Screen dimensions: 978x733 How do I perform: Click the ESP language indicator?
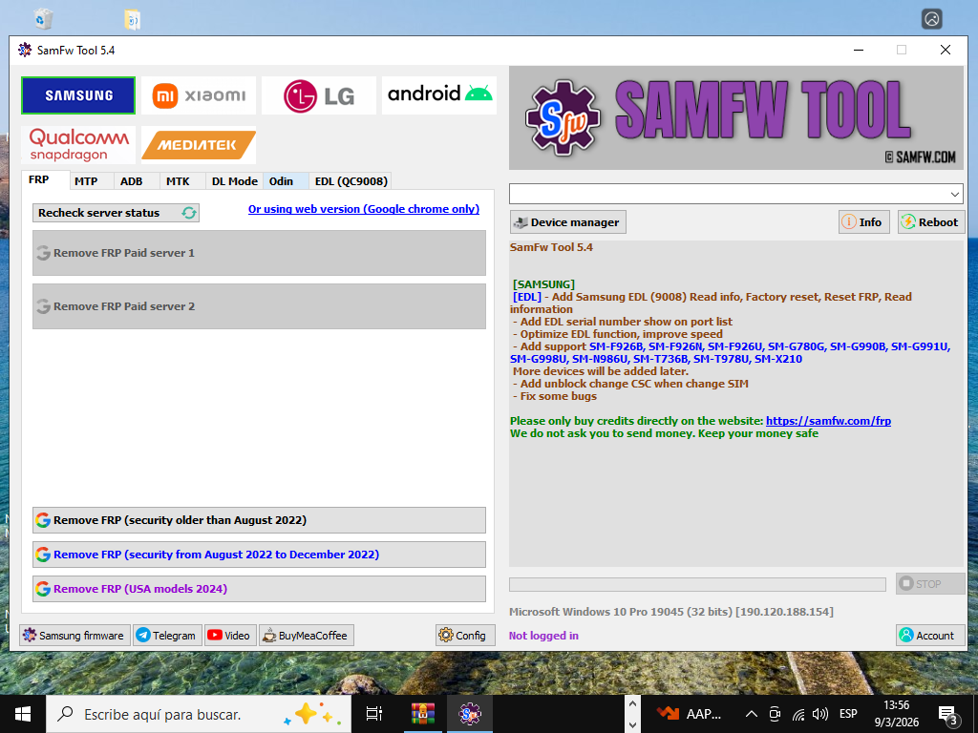pos(848,714)
